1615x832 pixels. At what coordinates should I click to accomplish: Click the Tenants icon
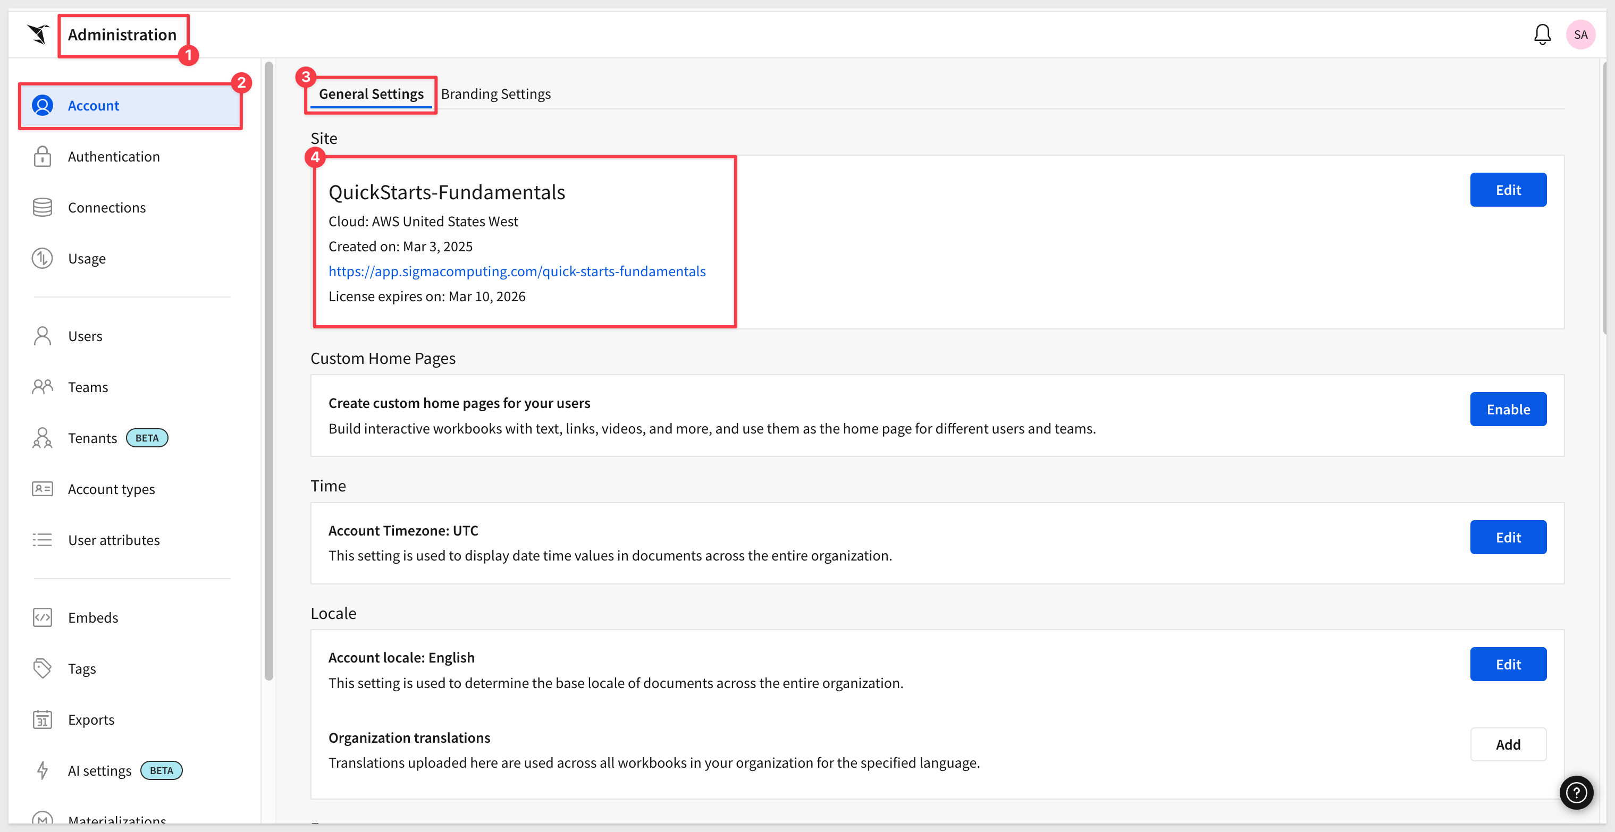(42, 438)
